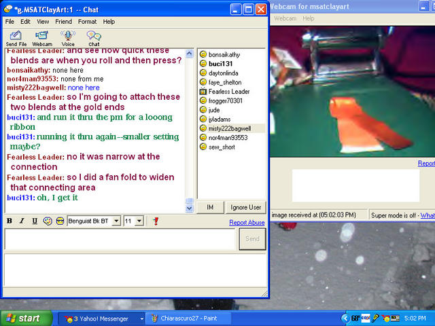Select user misty222bagwell in the list
Viewport: 435px width, 326px height.
(x=230, y=128)
